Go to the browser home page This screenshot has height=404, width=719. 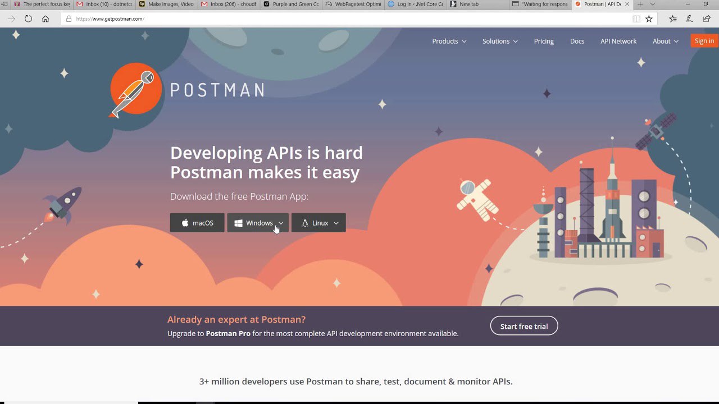[45, 19]
